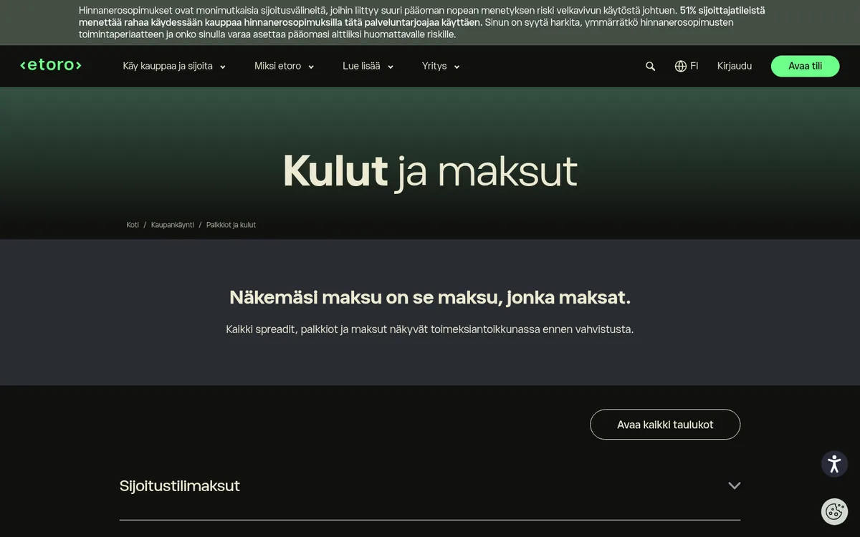Click Palkkiot ja kulut breadcrumb
The image size is (860, 537).
[231, 225]
